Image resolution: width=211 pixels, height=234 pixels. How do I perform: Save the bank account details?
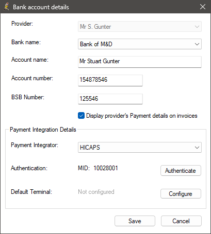click(135, 221)
